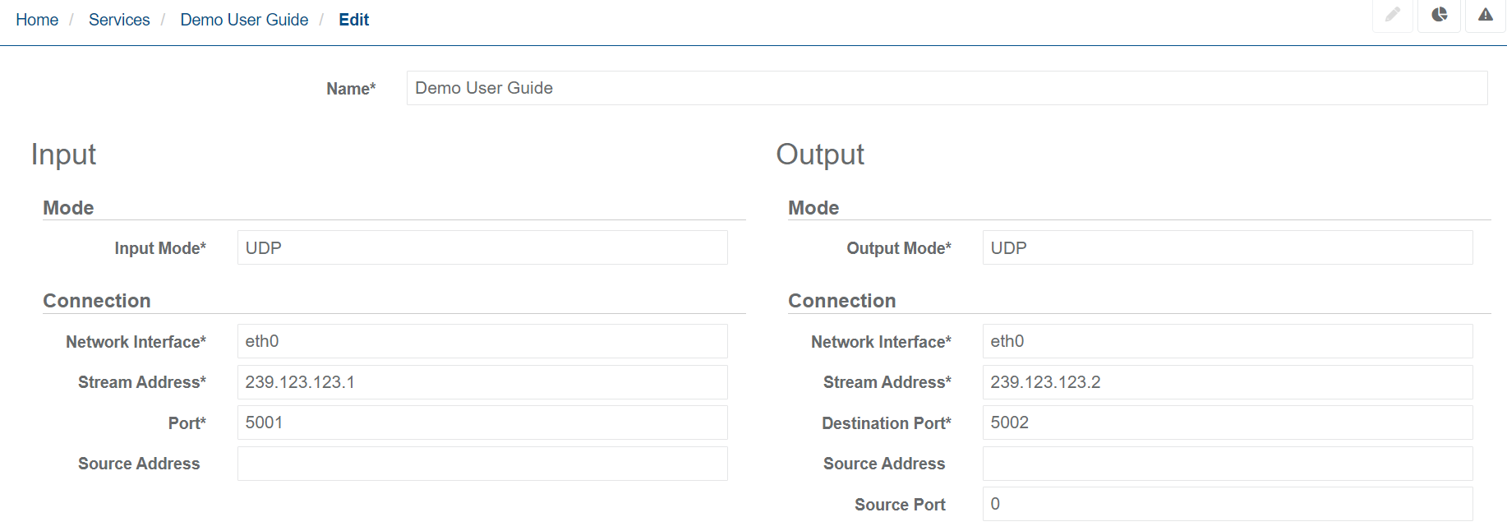Click the Input Mode label

pos(159,248)
